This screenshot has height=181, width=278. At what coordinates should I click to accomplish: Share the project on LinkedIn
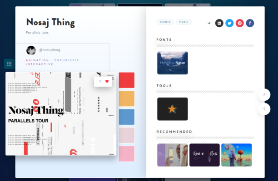219,23
